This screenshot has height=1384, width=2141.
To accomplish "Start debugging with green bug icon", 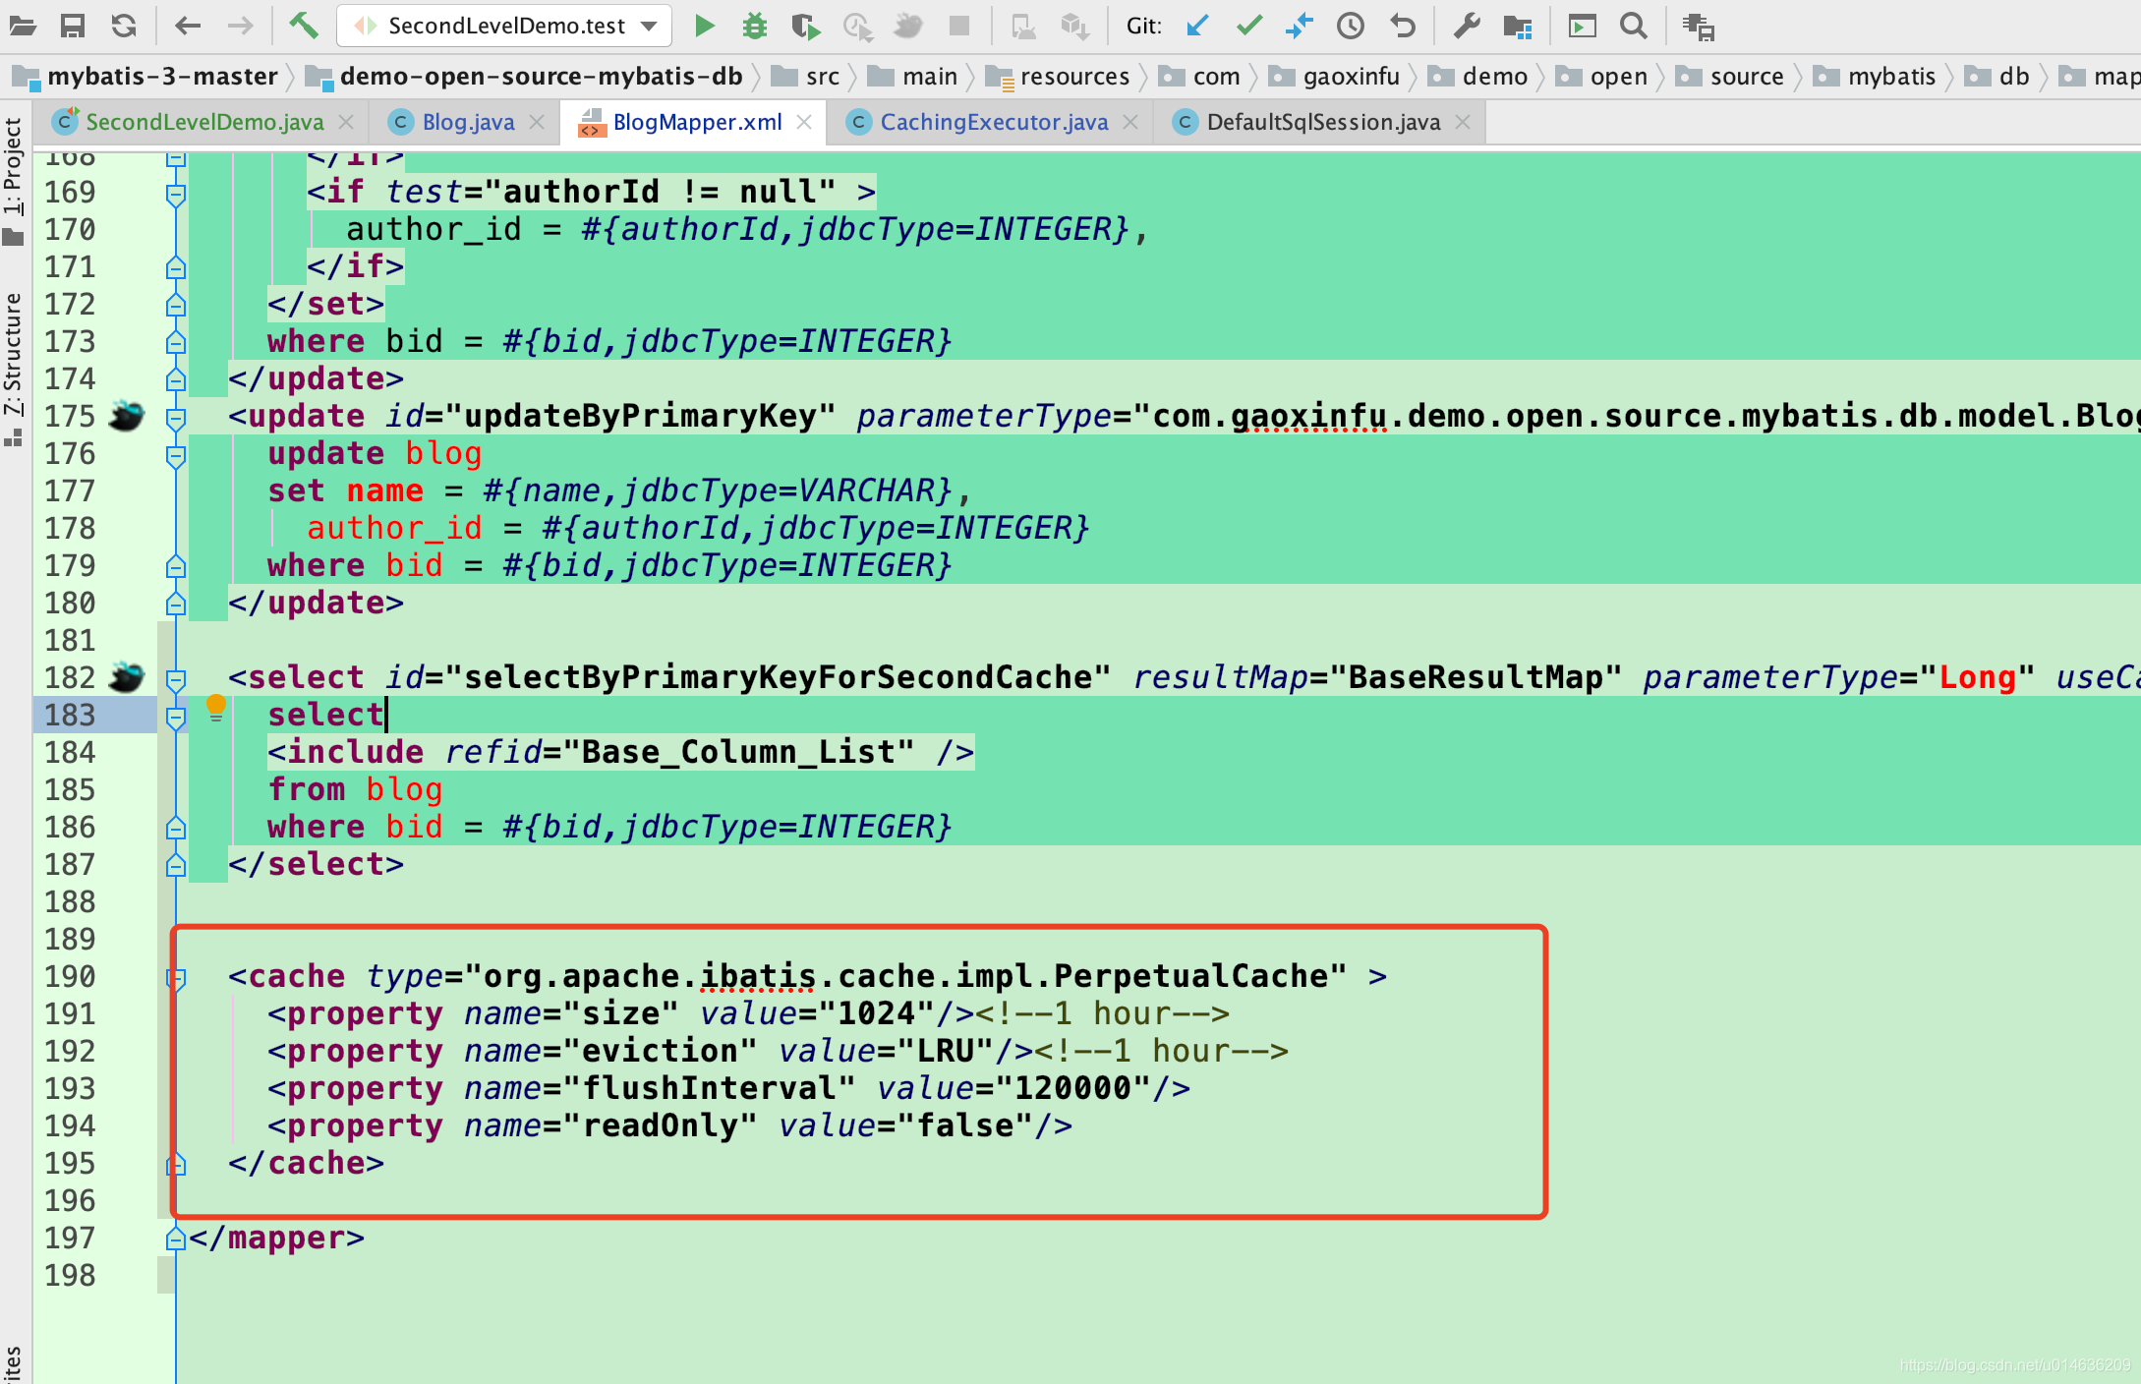I will coord(755,27).
